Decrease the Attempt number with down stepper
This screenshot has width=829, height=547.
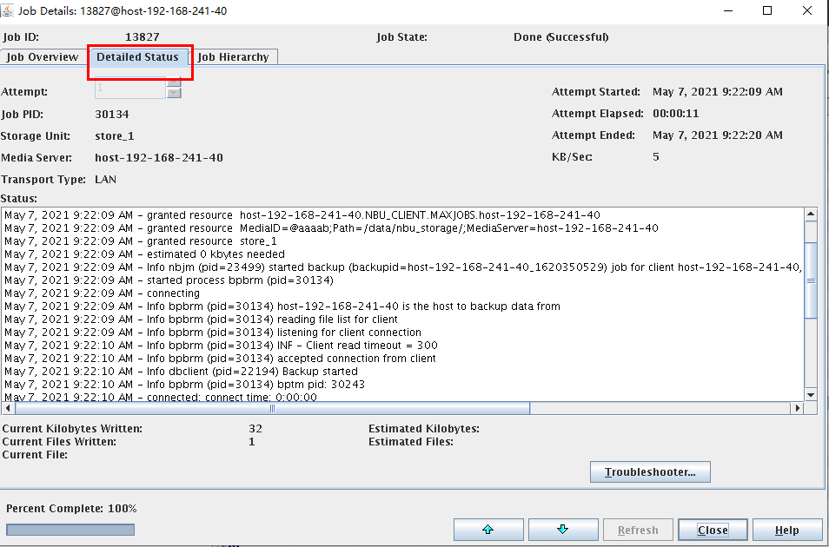[x=174, y=93]
